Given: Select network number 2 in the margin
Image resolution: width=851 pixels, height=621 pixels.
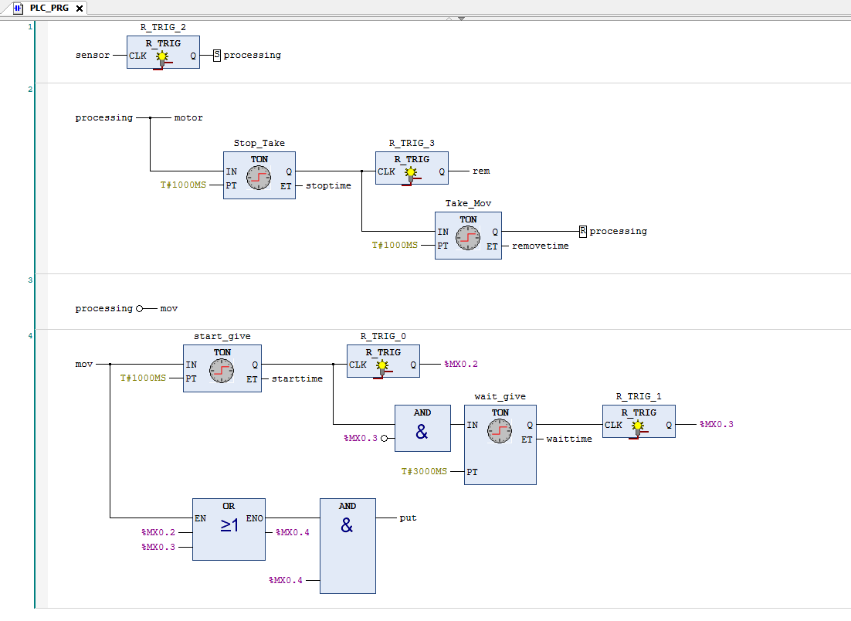Looking at the screenshot, I should (30, 90).
